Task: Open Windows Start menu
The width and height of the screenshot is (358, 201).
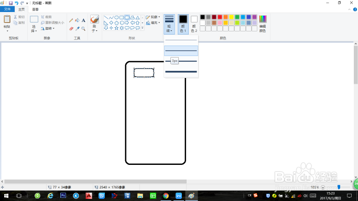Action: (x=6, y=196)
